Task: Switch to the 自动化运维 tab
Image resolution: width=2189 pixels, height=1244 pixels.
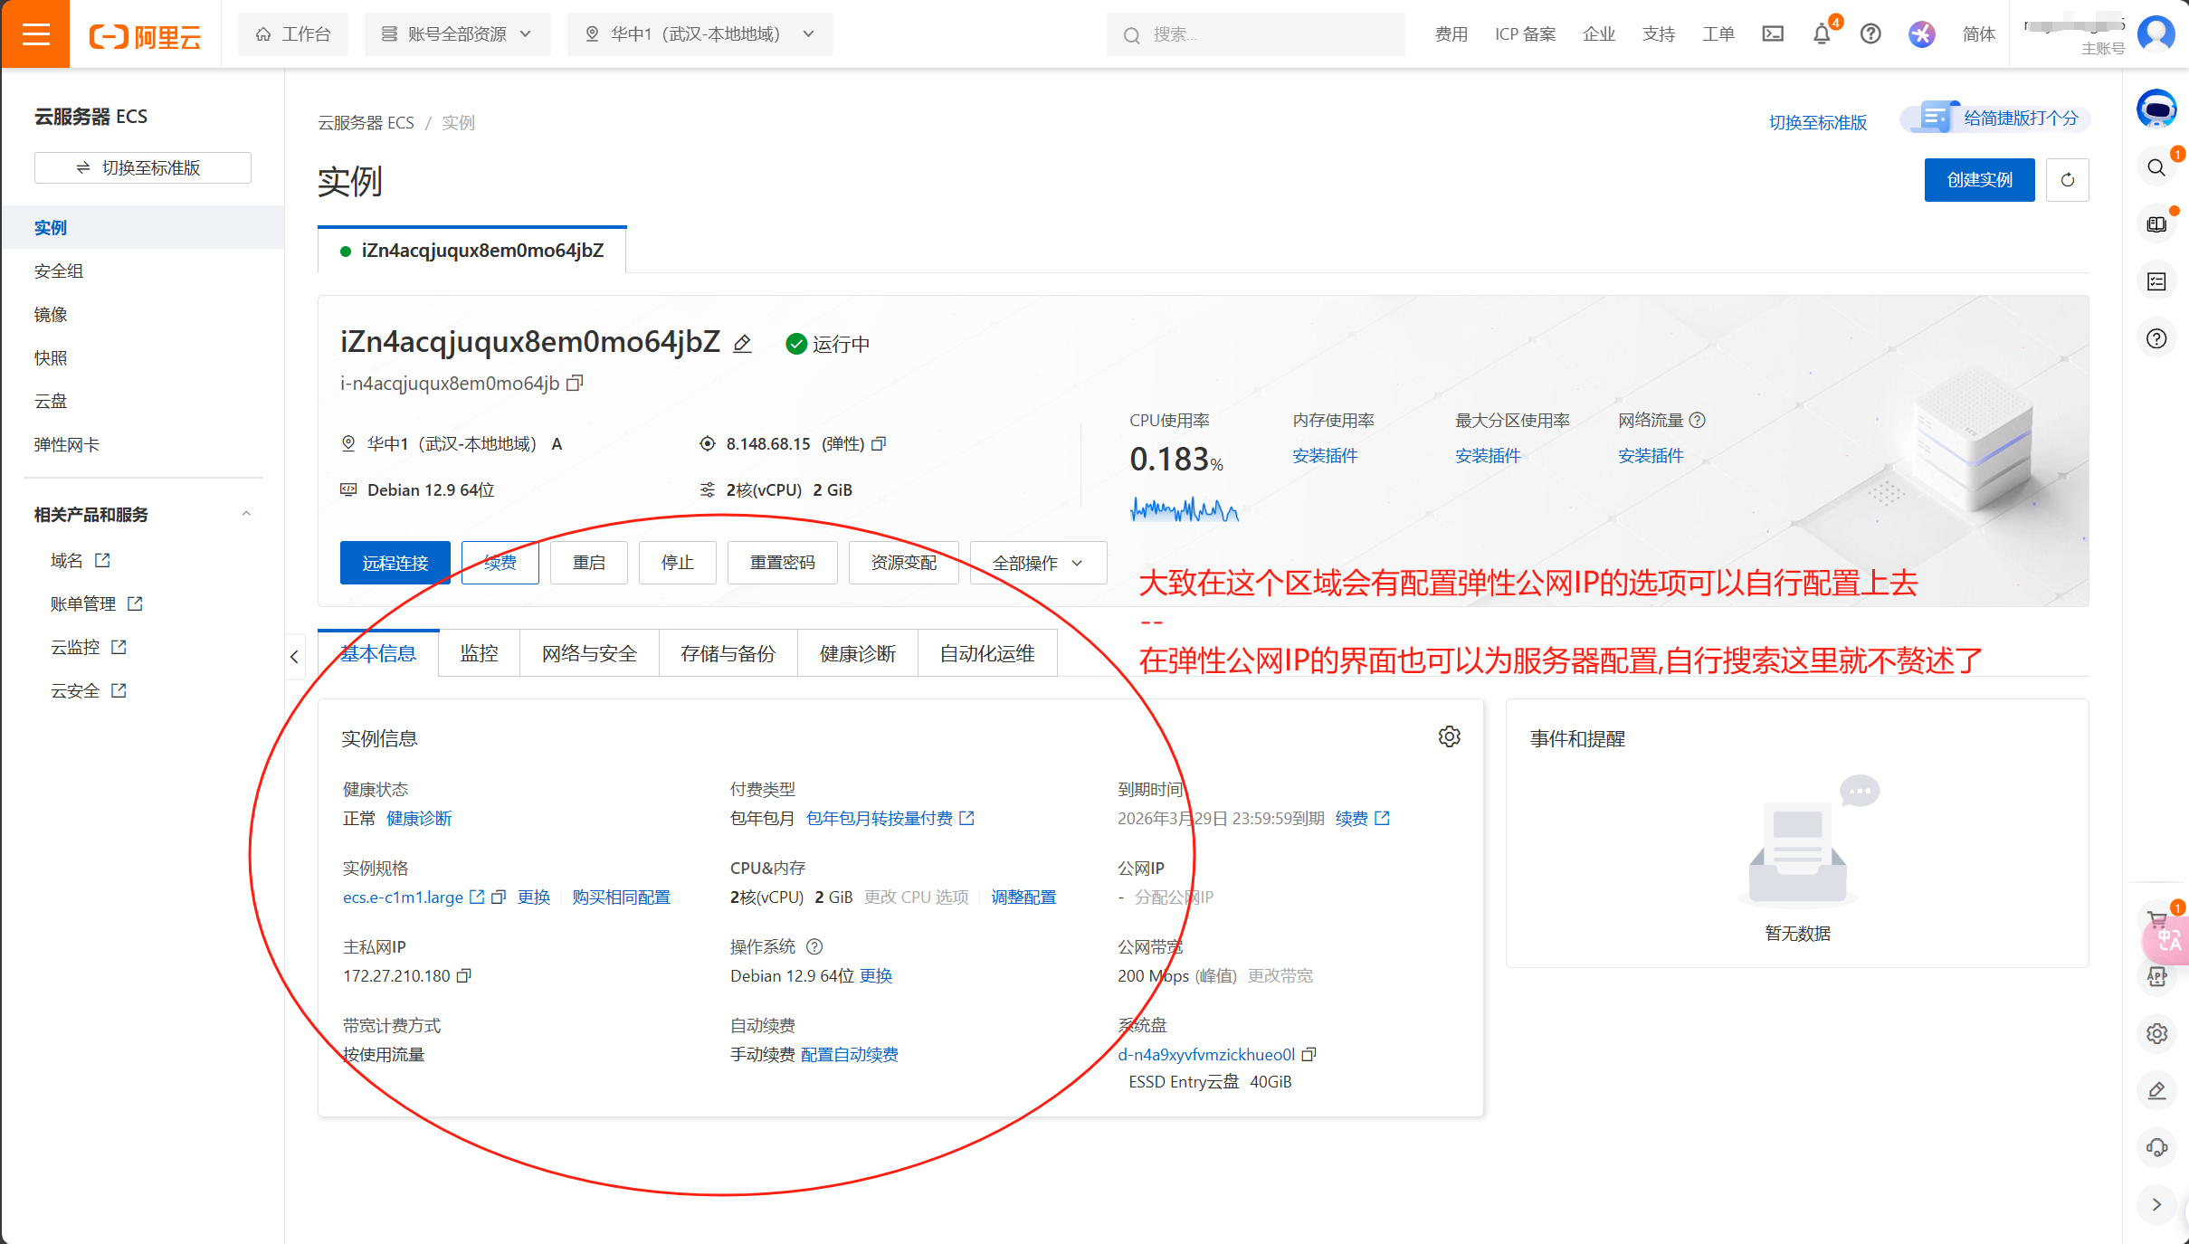Action: 986,653
